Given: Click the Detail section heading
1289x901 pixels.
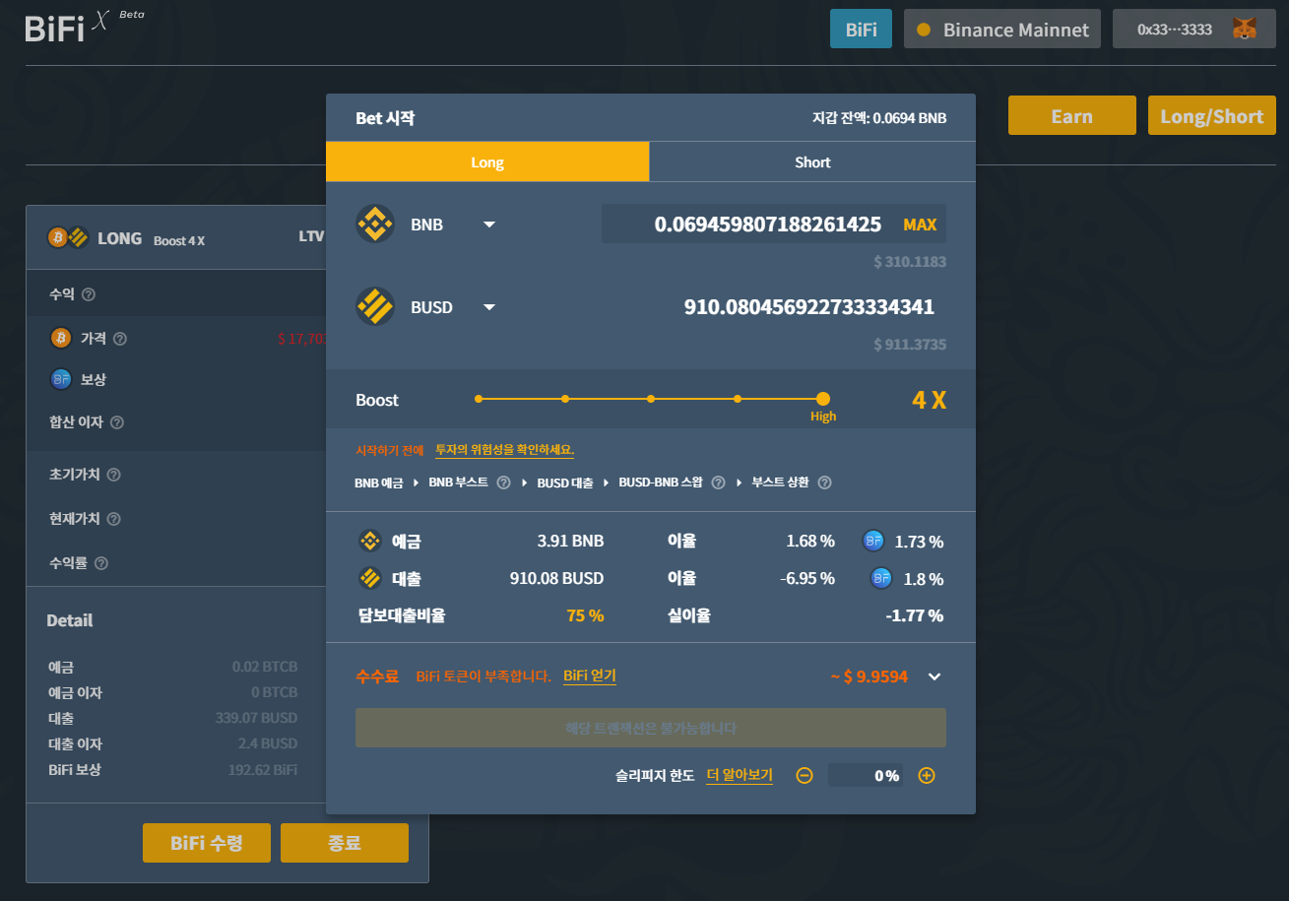Looking at the screenshot, I should pos(70,620).
